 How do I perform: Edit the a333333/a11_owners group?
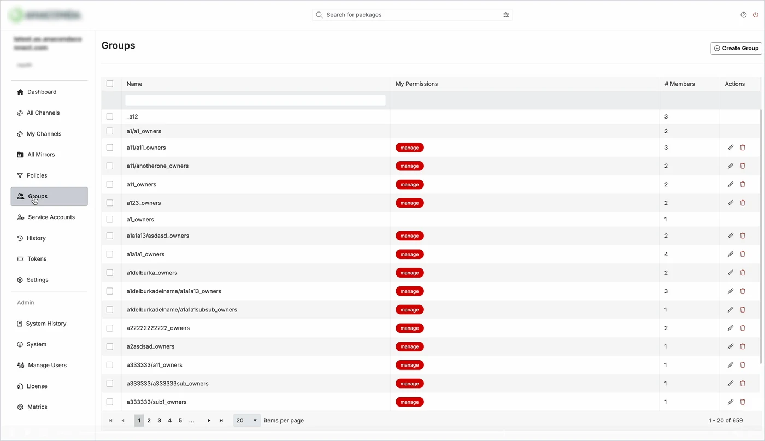tap(731, 365)
